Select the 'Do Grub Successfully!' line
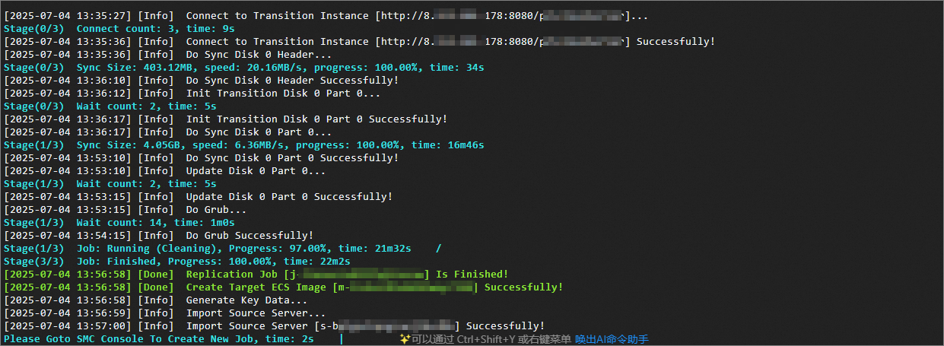 coord(159,235)
